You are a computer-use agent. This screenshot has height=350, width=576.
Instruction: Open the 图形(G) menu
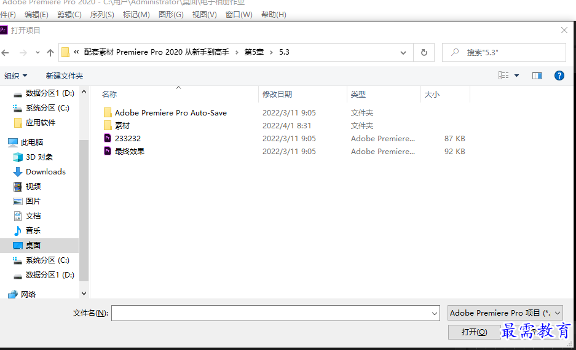click(x=171, y=15)
